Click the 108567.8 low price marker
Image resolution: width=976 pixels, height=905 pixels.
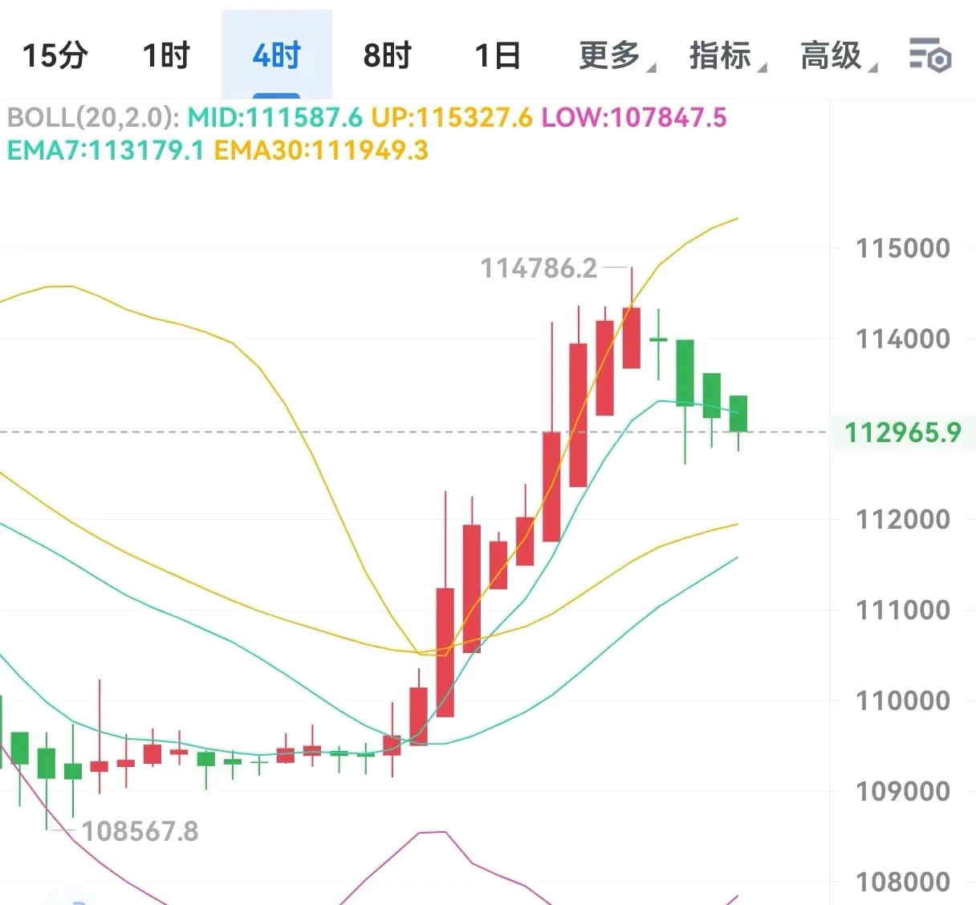point(140,831)
